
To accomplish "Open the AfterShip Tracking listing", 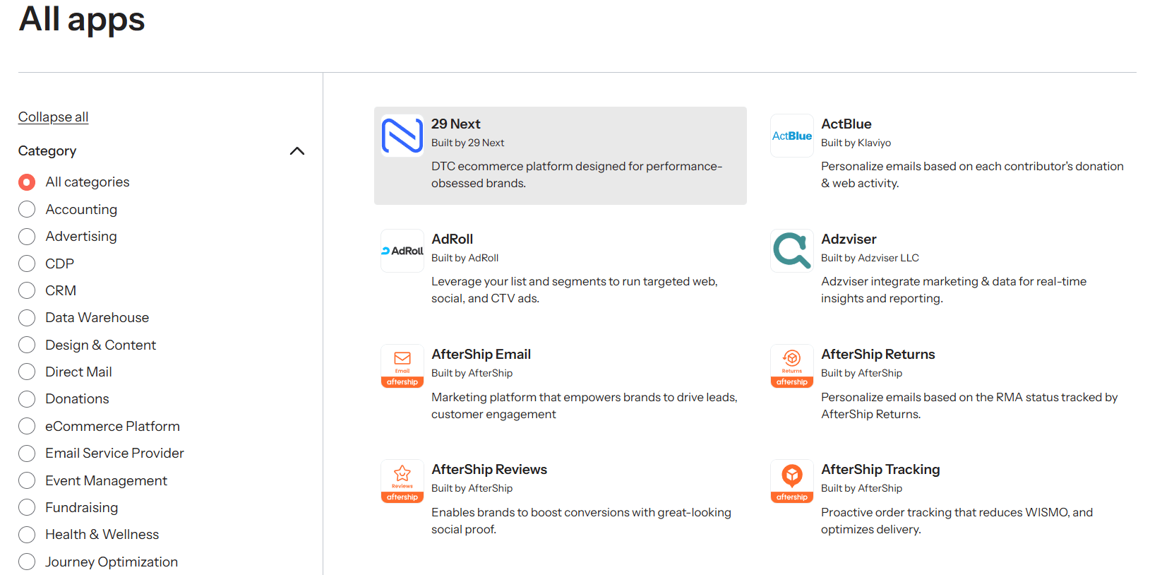I will tap(880, 469).
